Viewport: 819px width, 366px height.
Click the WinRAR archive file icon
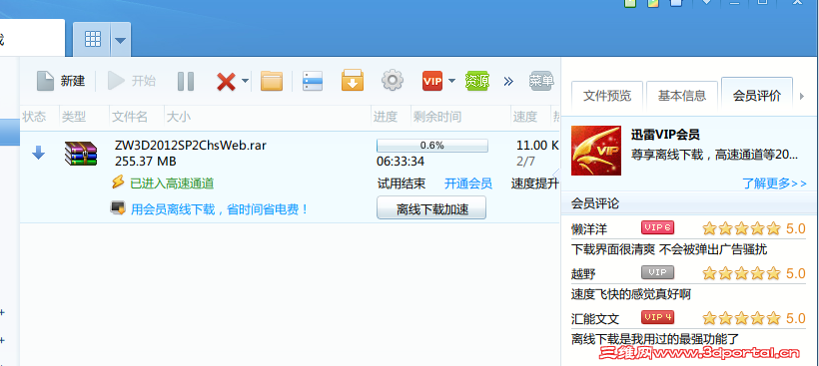[81, 154]
